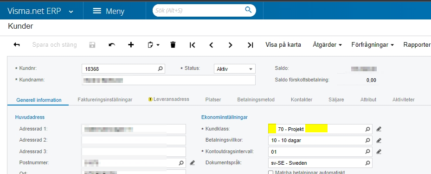Open the clipboard copy-paste dropdown arrow
This screenshot has height=174, width=431.
tap(158, 45)
